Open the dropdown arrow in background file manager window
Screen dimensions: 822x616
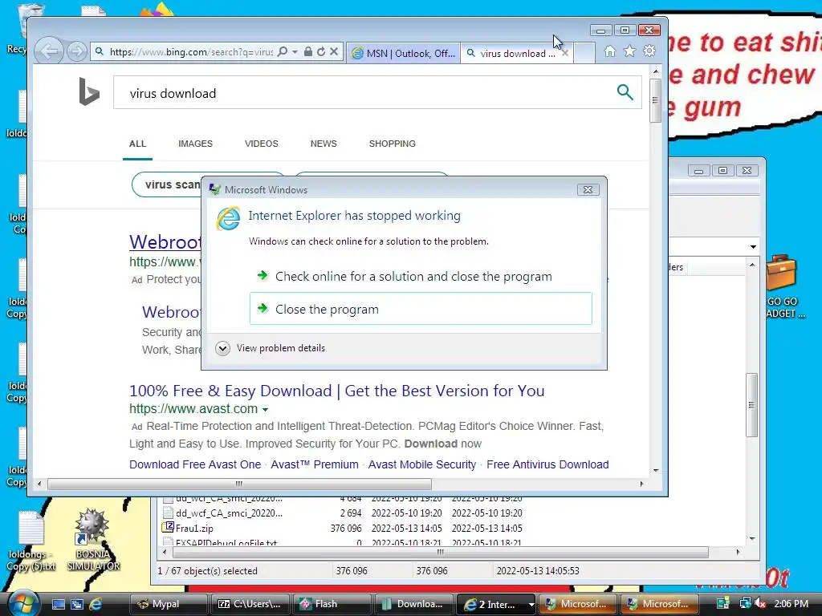click(753, 246)
